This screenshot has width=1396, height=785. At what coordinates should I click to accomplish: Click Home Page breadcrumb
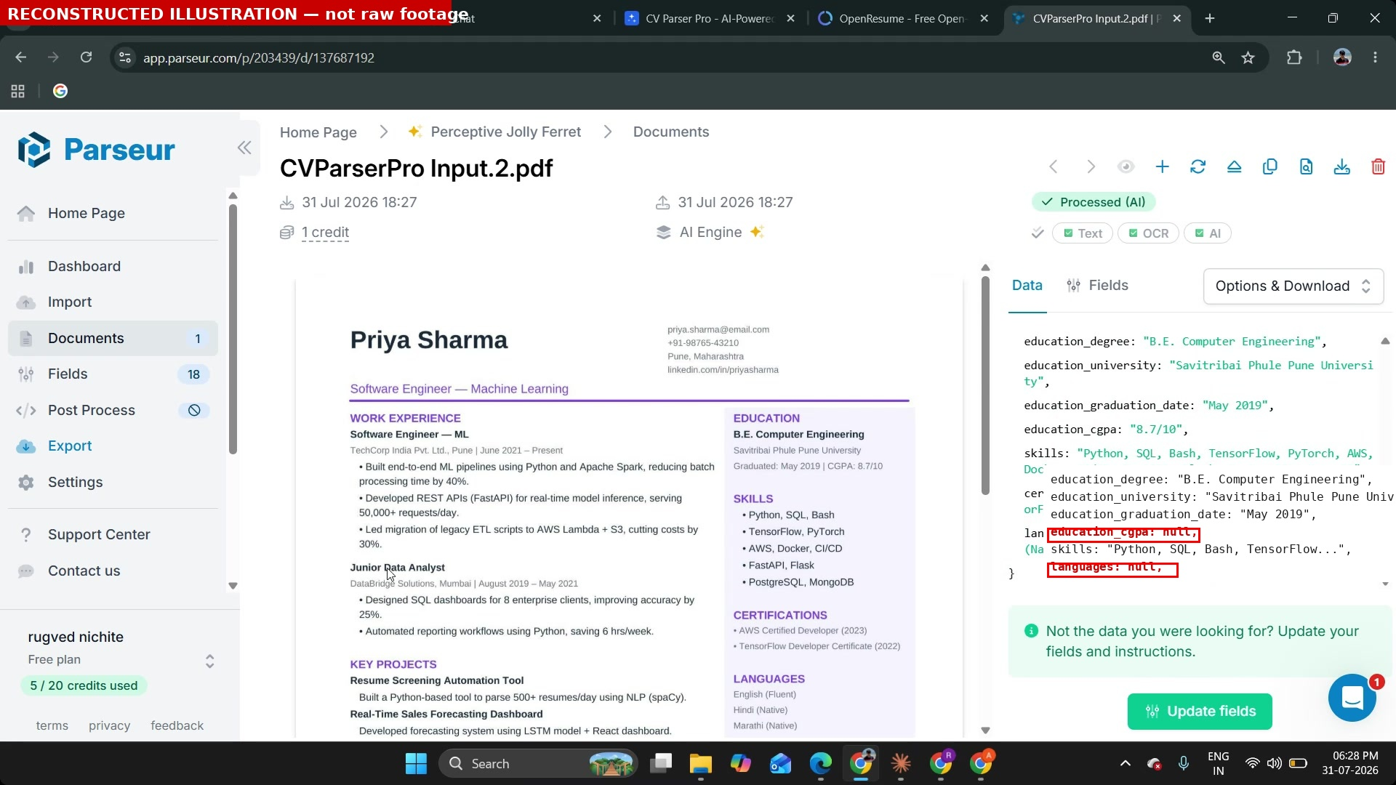coord(318,132)
